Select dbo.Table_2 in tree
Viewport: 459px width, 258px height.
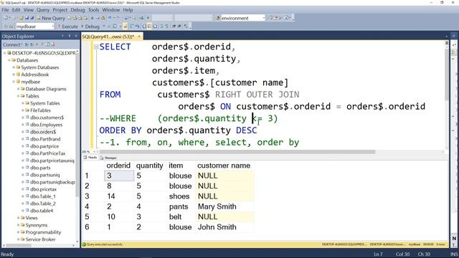43,204
